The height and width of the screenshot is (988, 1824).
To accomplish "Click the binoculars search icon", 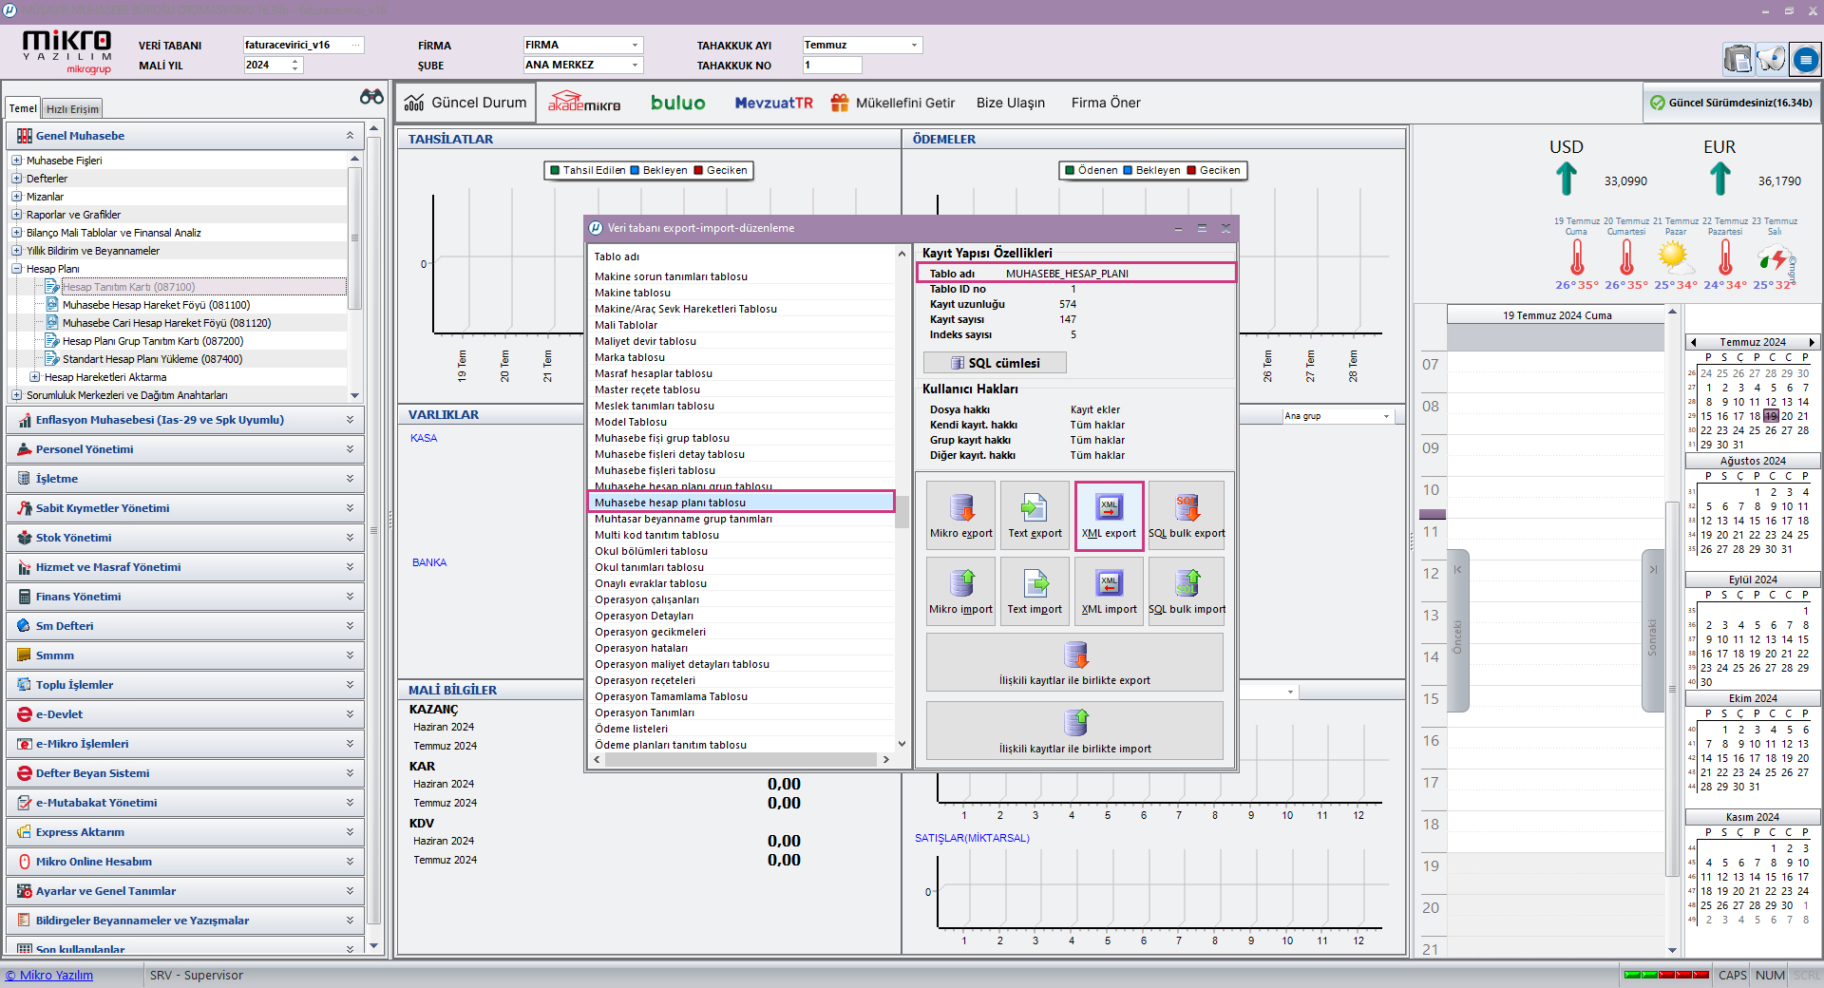I will pos(371,97).
